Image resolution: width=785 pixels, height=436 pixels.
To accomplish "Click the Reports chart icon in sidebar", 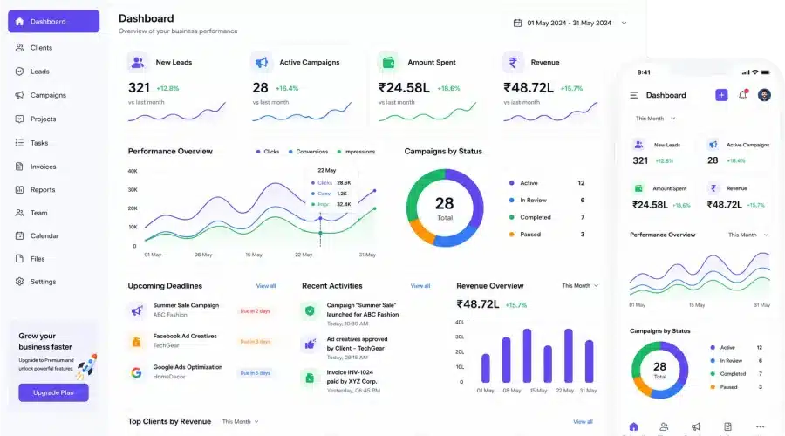I will point(19,190).
